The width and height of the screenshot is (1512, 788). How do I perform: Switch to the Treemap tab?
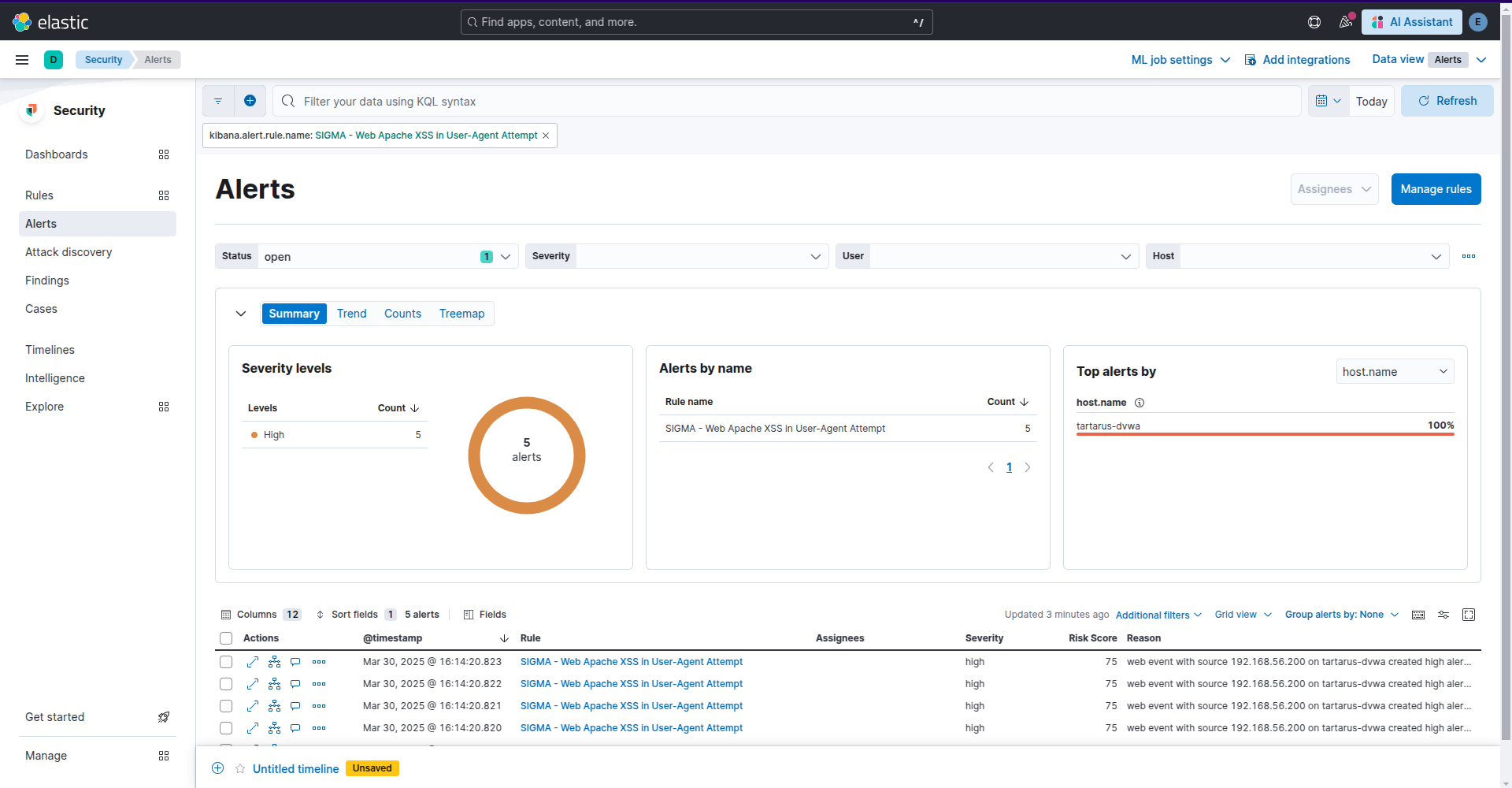[x=461, y=314]
